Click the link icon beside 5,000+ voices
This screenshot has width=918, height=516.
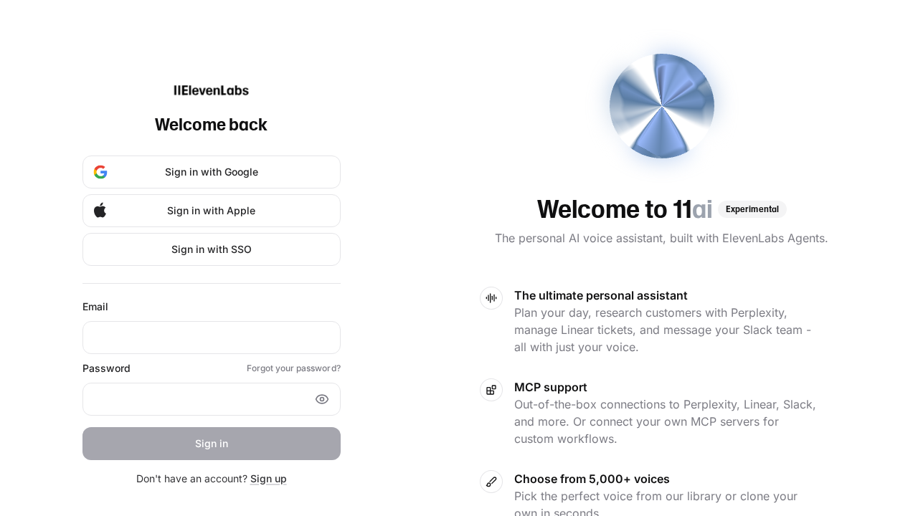(491, 482)
